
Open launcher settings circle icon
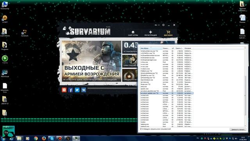click(x=163, y=25)
